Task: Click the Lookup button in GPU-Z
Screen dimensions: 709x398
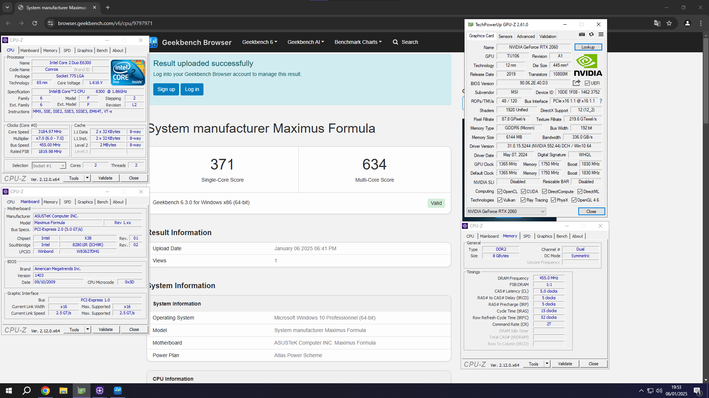Action: click(588, 47)
